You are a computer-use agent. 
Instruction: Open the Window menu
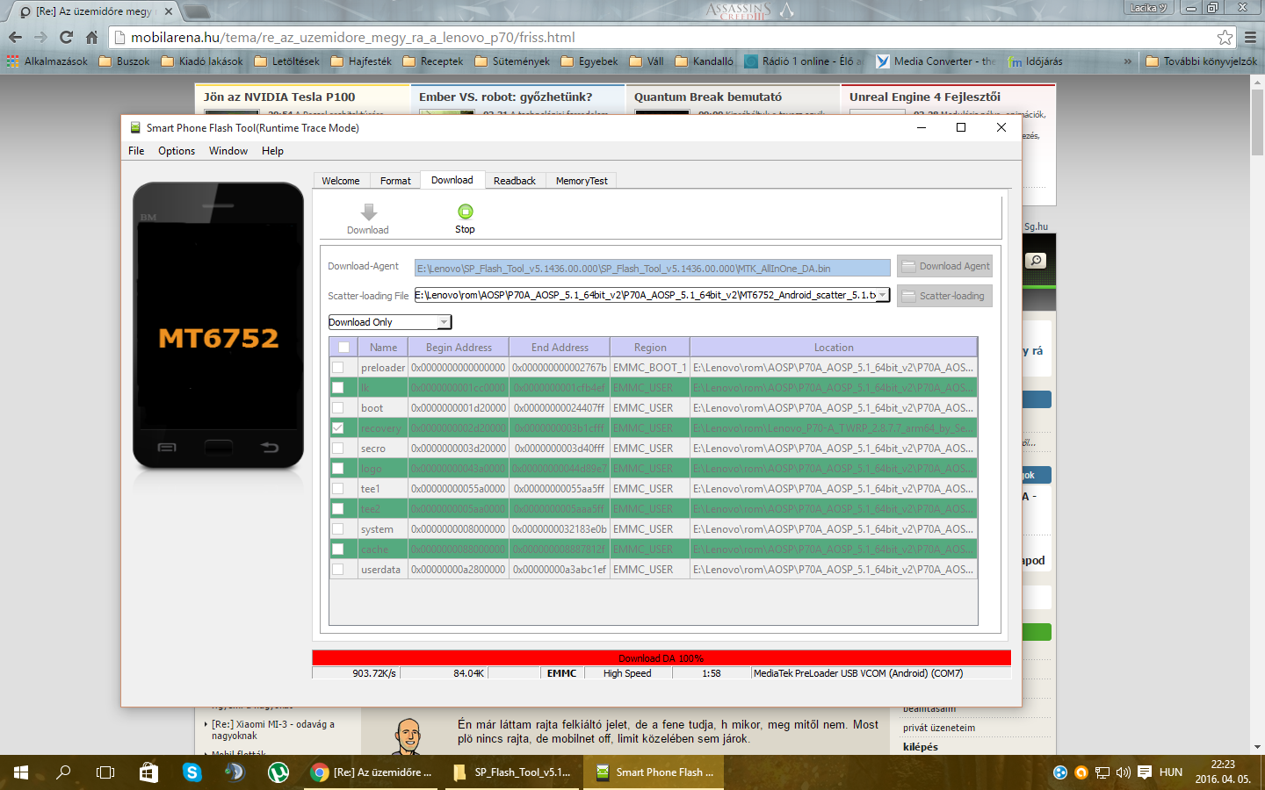(228, 151)
